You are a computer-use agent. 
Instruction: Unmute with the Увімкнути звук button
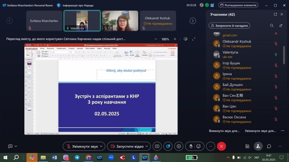82,146
